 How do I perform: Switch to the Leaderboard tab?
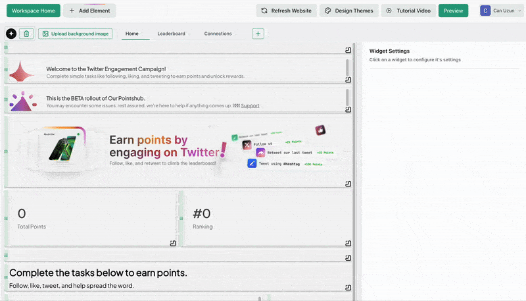(171, 34)
